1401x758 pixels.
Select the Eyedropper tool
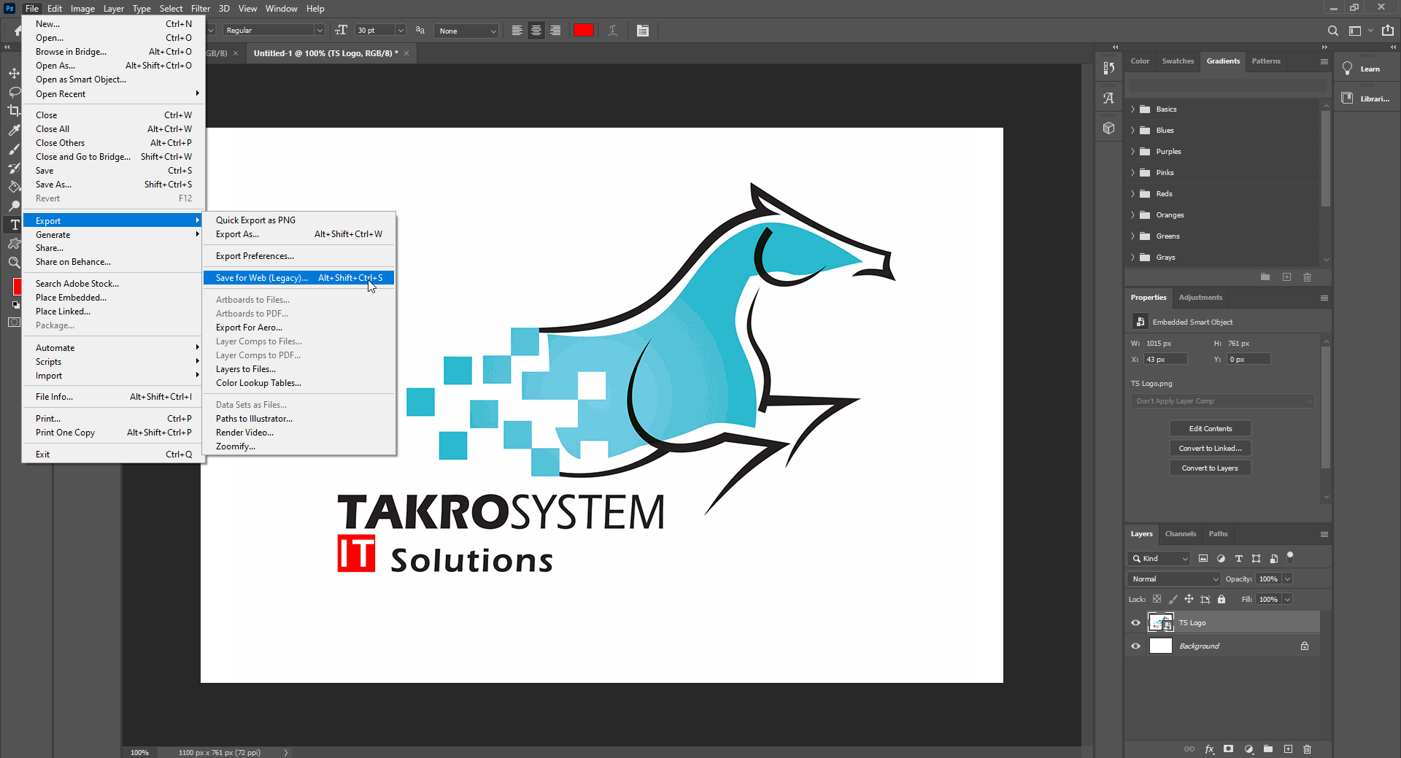14,130
